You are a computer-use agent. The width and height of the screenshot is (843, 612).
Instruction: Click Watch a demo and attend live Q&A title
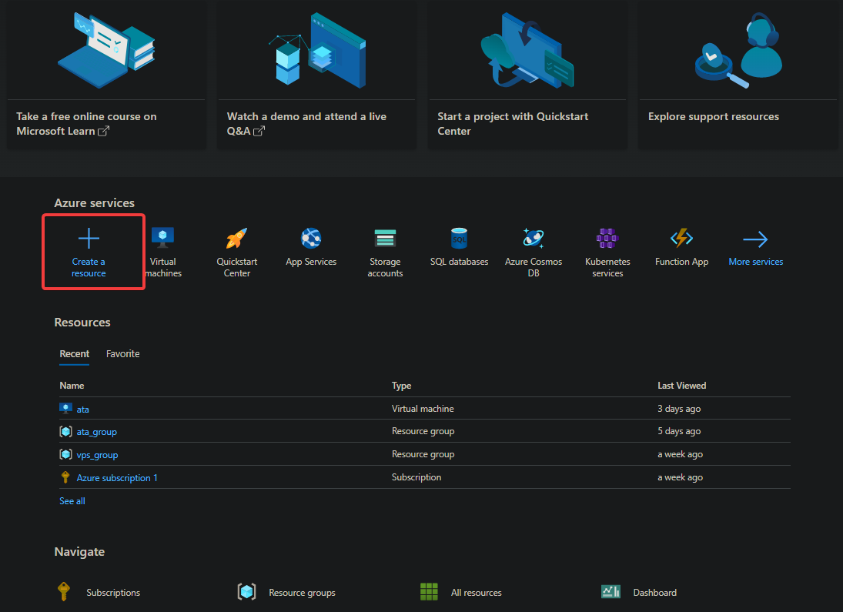[x=306, y=124]
